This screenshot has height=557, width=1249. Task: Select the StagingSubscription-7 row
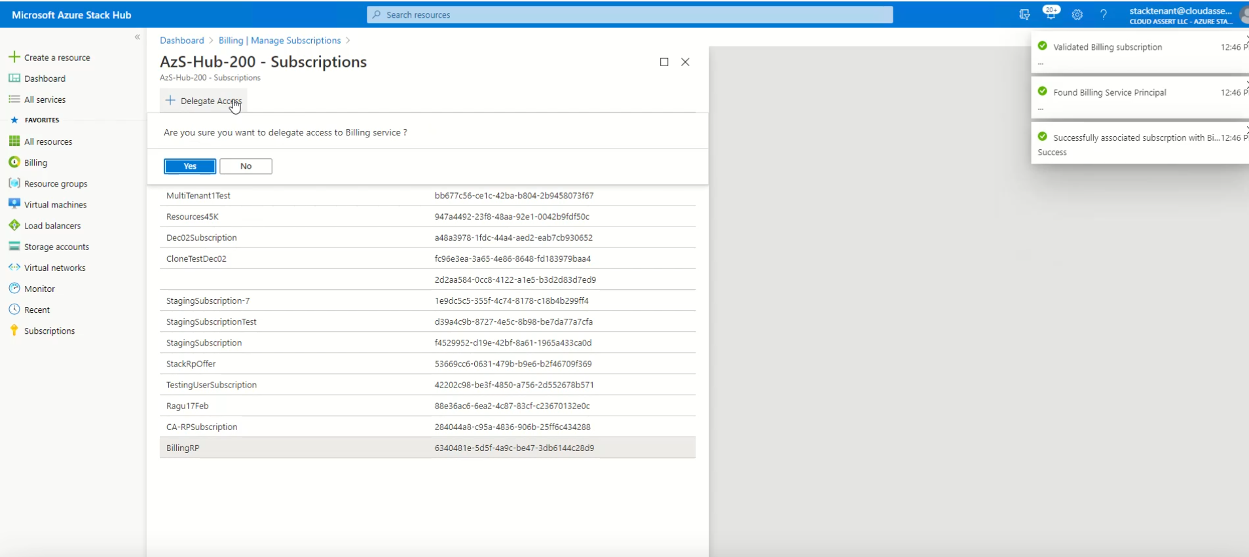tap(428, 300)
